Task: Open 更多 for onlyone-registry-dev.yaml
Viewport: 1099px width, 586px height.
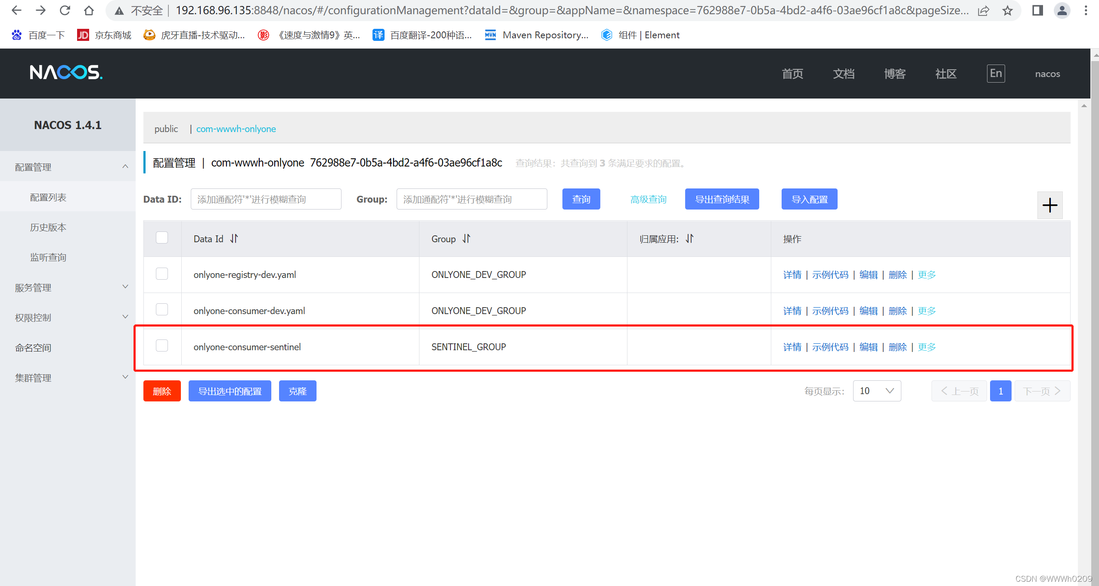Action: click(x=927, y=274)
